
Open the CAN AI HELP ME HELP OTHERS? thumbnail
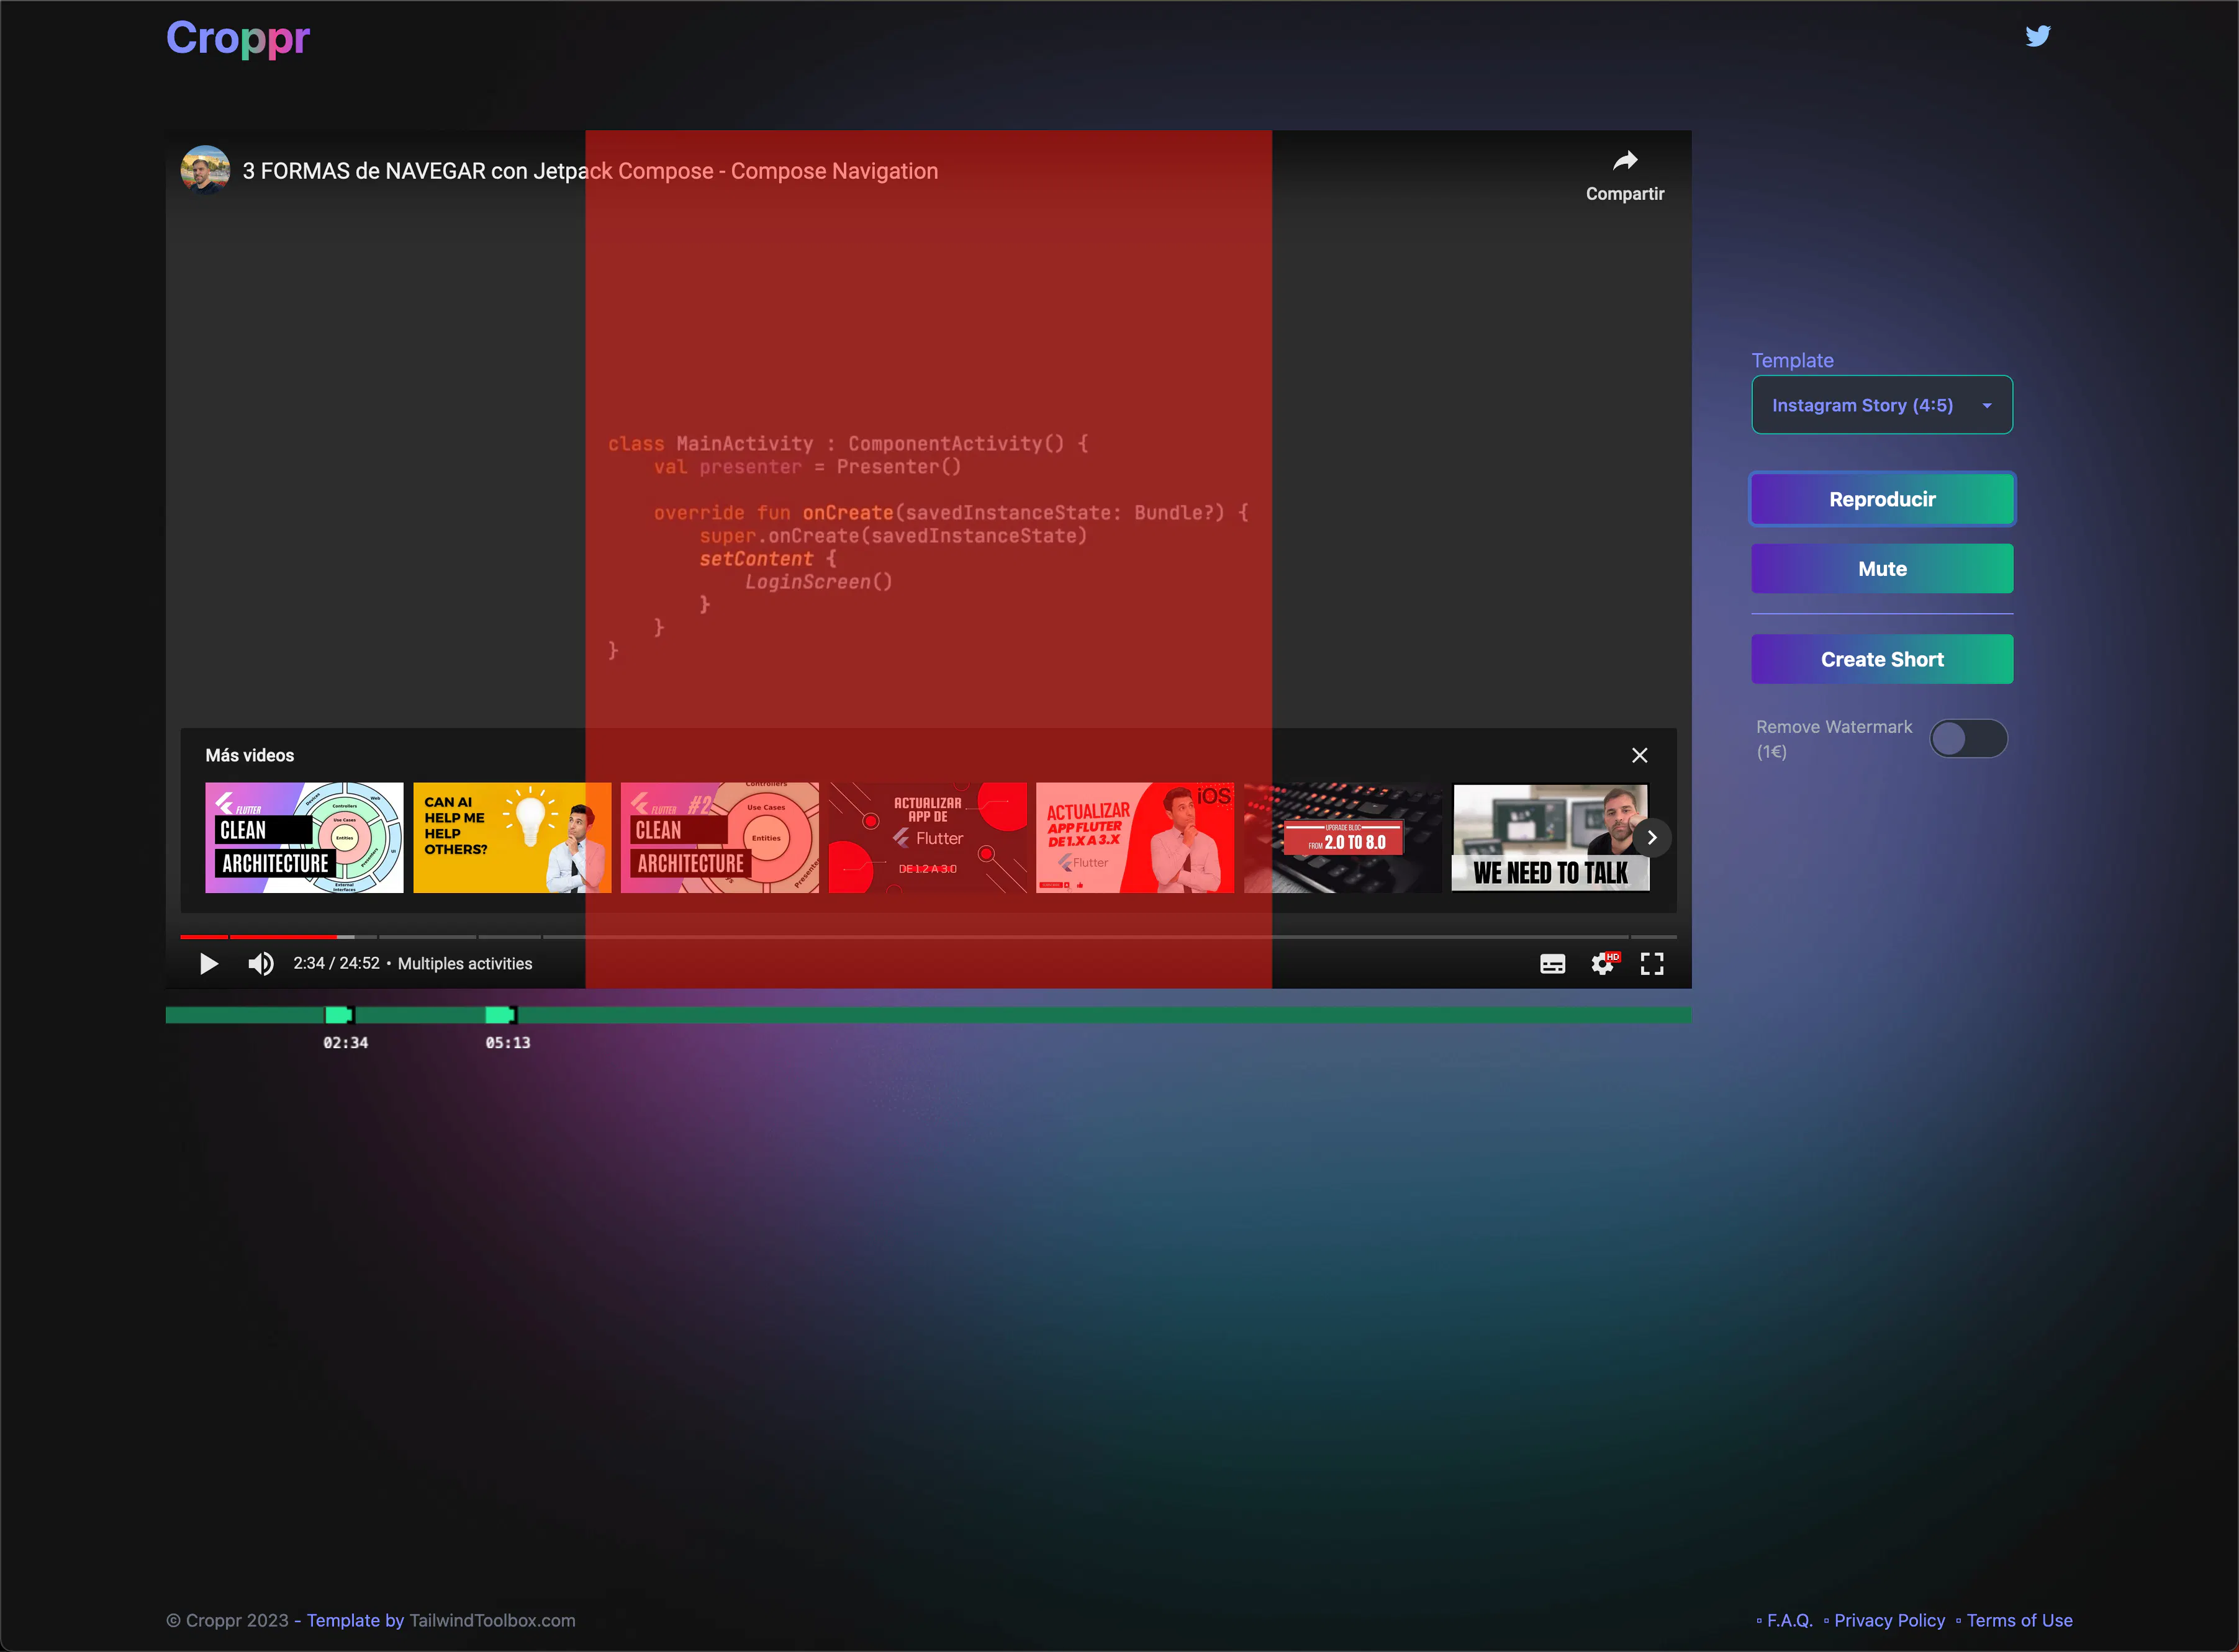(512, 837)
